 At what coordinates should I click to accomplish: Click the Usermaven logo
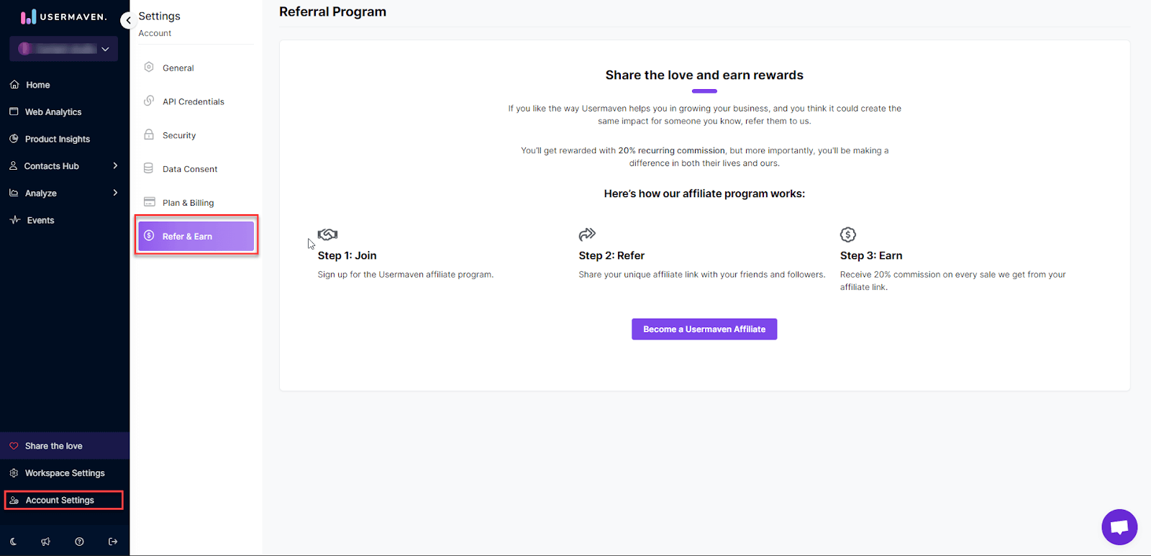63,16
